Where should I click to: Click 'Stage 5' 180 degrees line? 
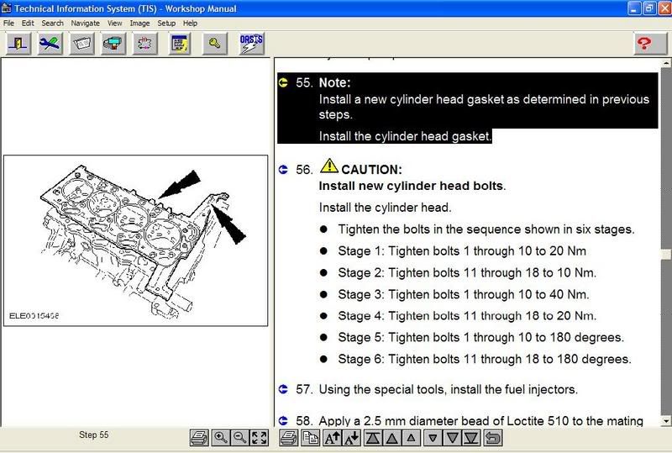480,337
